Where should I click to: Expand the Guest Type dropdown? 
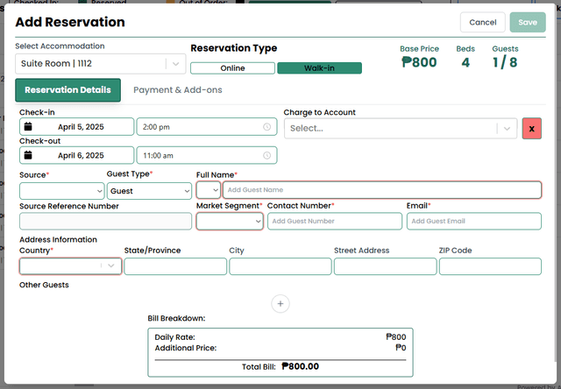coord(149,190)
